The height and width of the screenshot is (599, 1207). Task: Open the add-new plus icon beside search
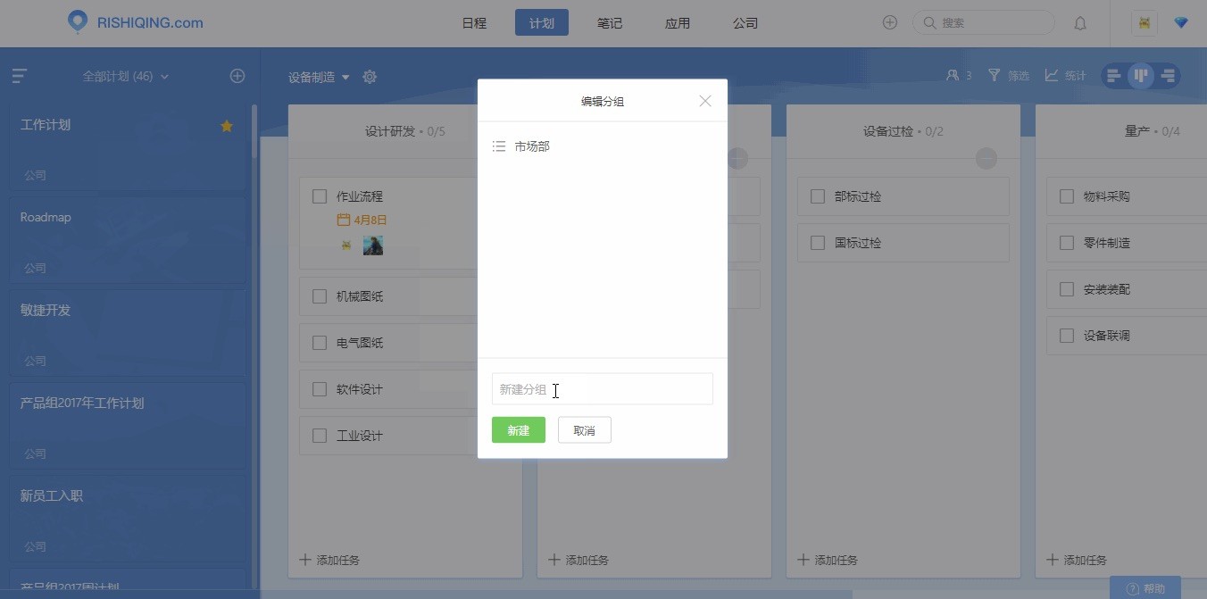click(890, 23)
